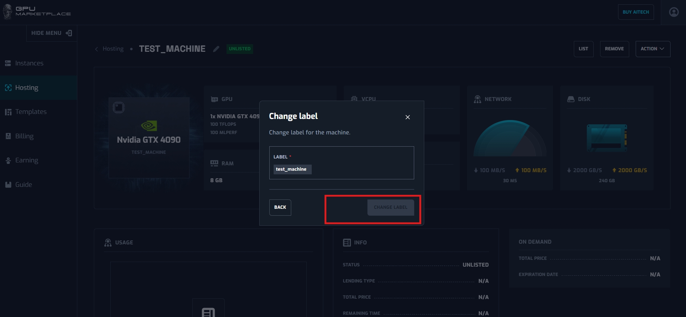Open the Hosting menu item
The image size is (686, 317).
tap(27, 88)
